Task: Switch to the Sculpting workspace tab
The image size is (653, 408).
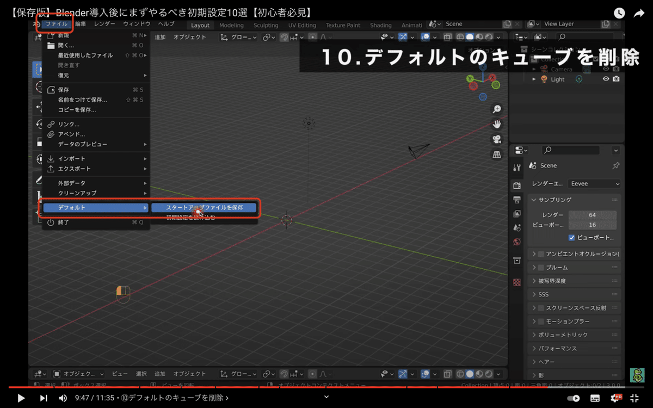Action: click(x=266, y=25)
